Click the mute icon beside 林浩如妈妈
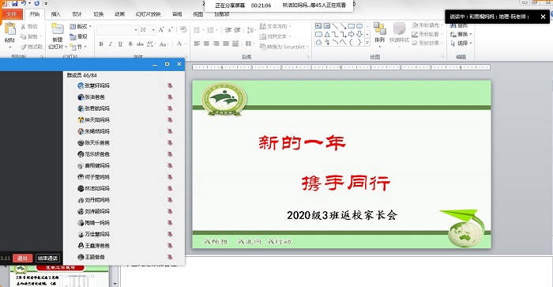The width and height of the screenshot is (553, 287). click(x=170, y=188)
